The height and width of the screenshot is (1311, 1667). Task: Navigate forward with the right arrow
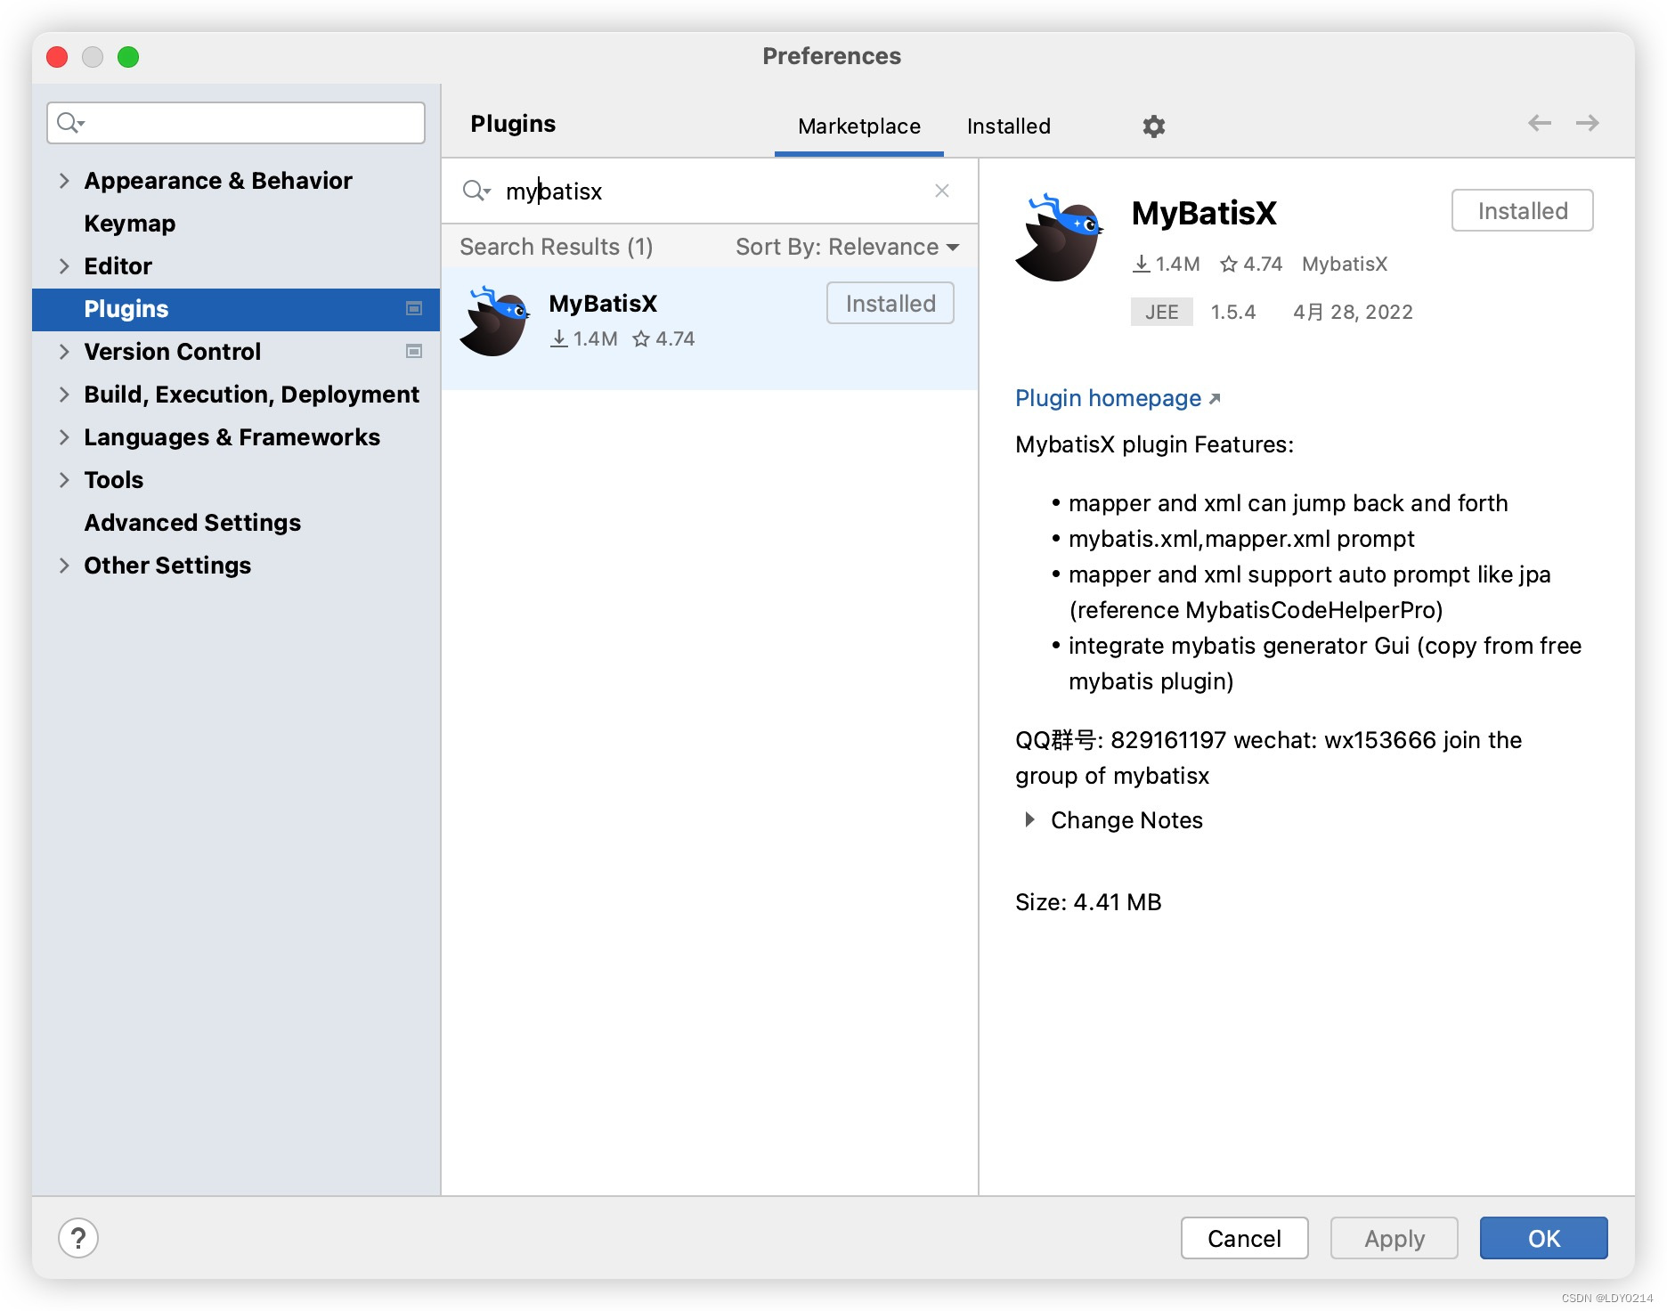(x=1587, y=123)
